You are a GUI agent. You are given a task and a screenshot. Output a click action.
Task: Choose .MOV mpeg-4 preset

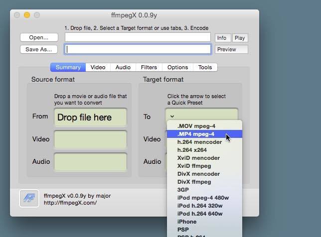click(x=204, y=126)
